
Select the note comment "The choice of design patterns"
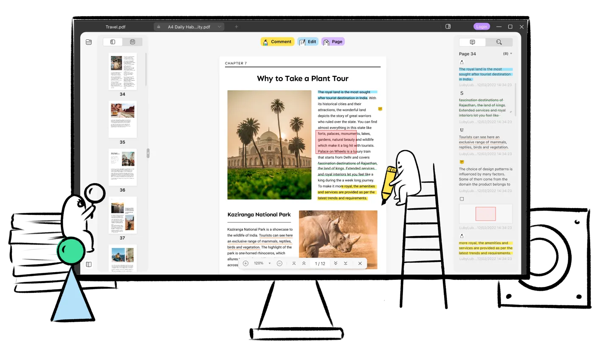486,177
